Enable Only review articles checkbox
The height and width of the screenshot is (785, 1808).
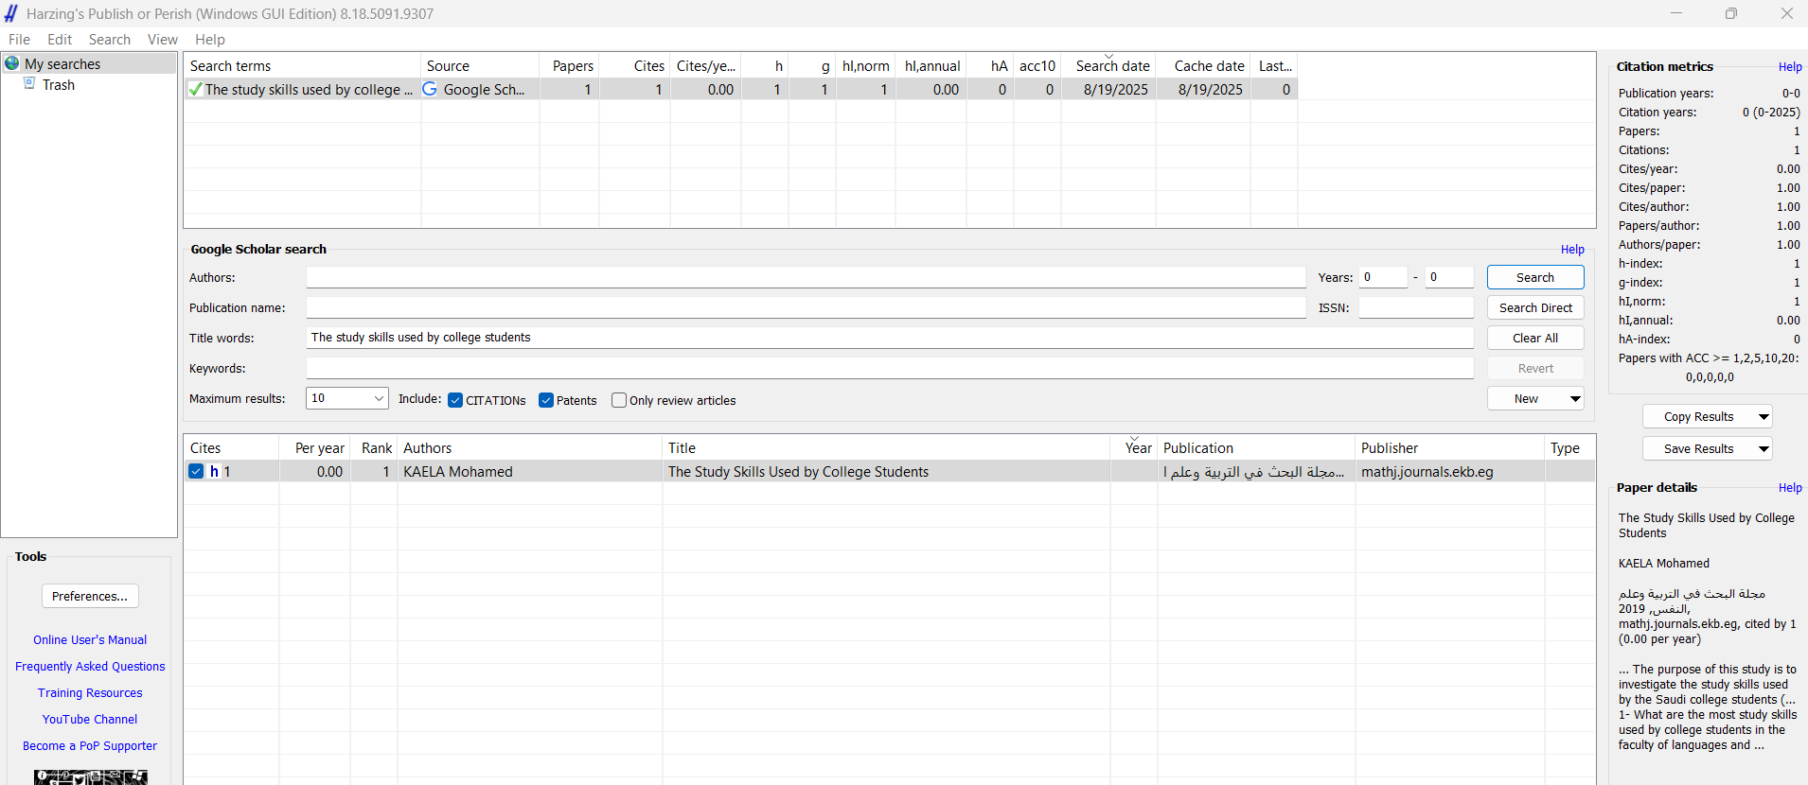pyautogui.click(x=619, y=400)
